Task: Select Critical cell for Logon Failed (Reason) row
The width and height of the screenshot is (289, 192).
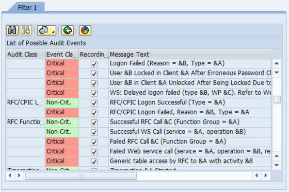Action: click(x=62, y=63)
